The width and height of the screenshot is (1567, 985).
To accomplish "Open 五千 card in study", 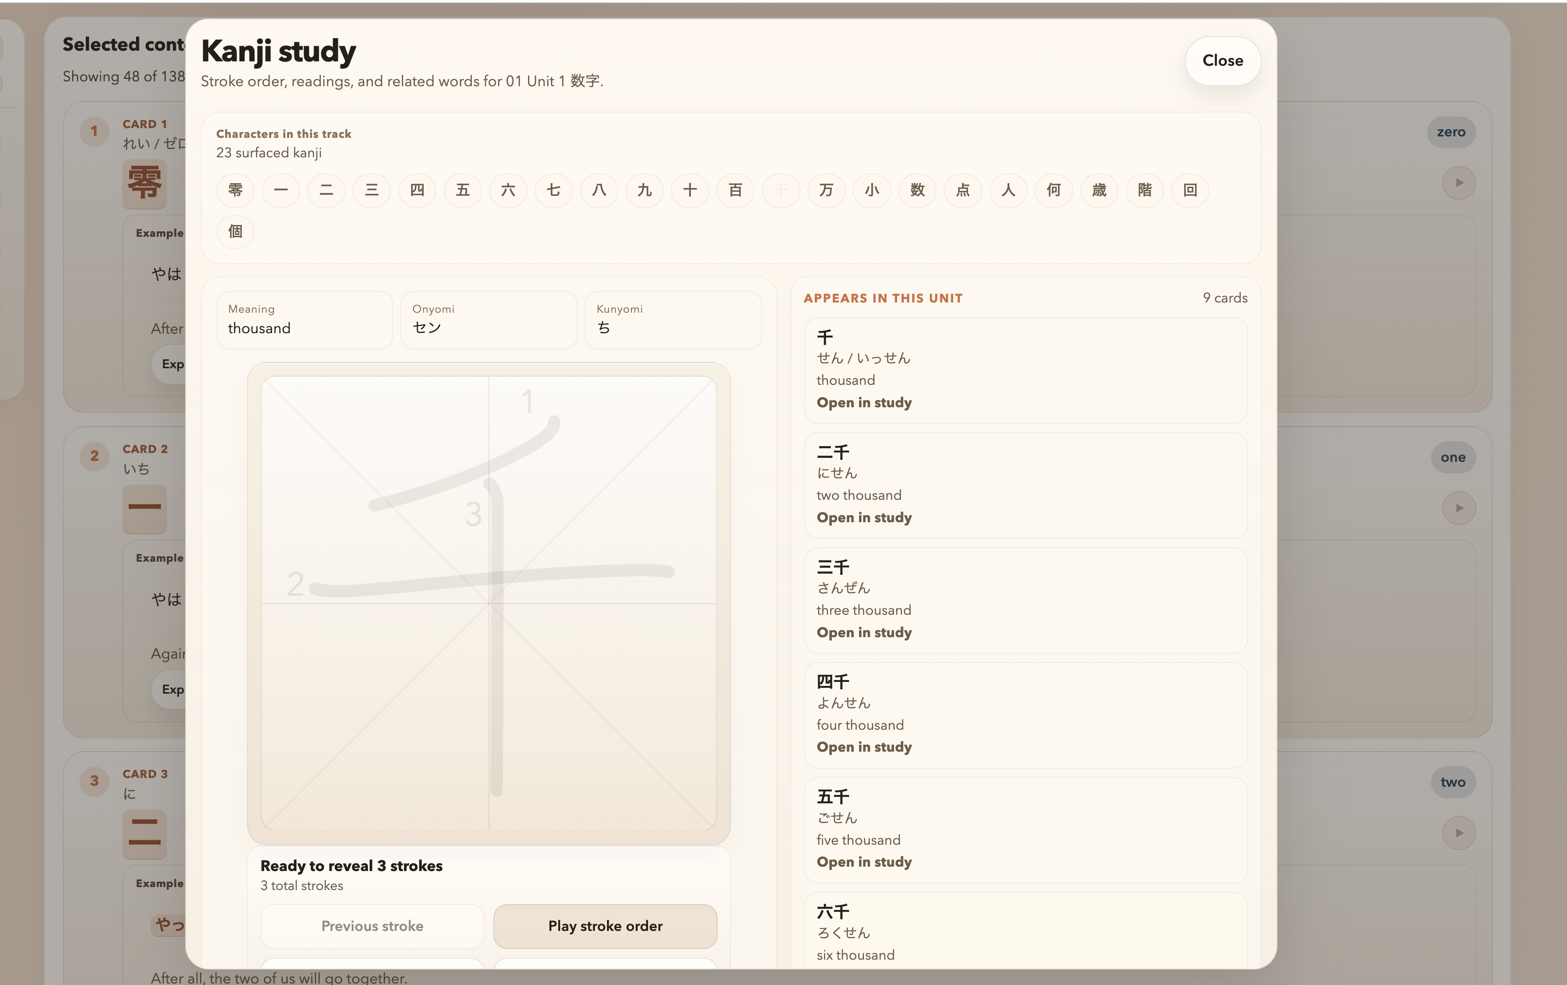I will 864,862.
